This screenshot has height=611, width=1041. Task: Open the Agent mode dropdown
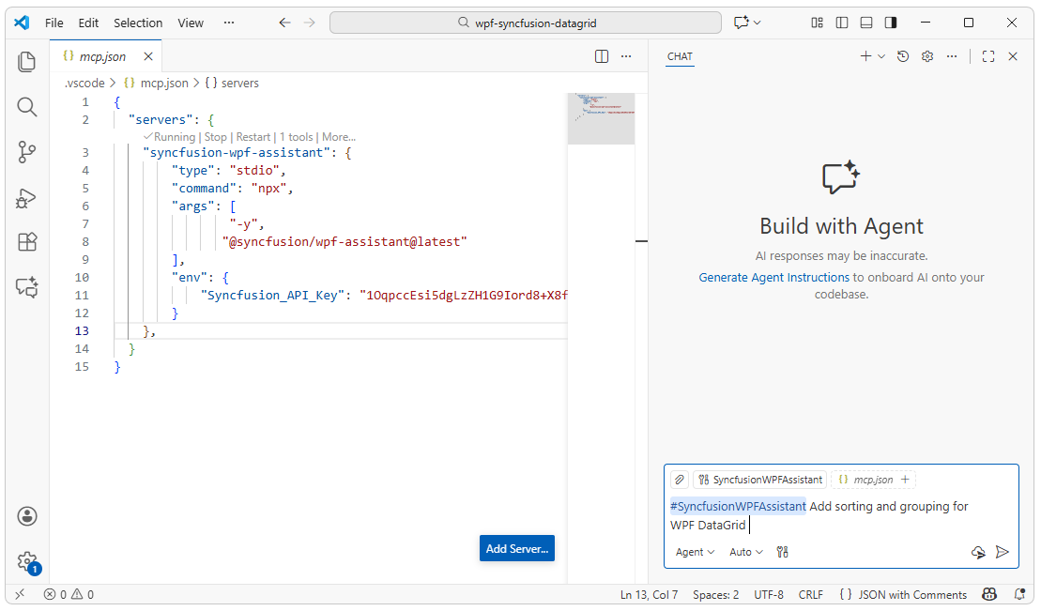point(693,552)
